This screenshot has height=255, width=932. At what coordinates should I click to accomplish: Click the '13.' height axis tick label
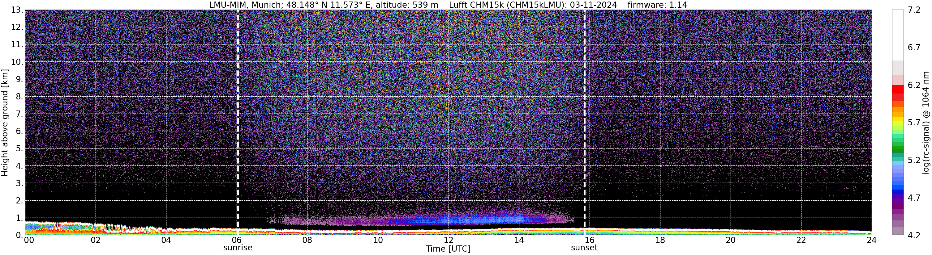(17, 10)
